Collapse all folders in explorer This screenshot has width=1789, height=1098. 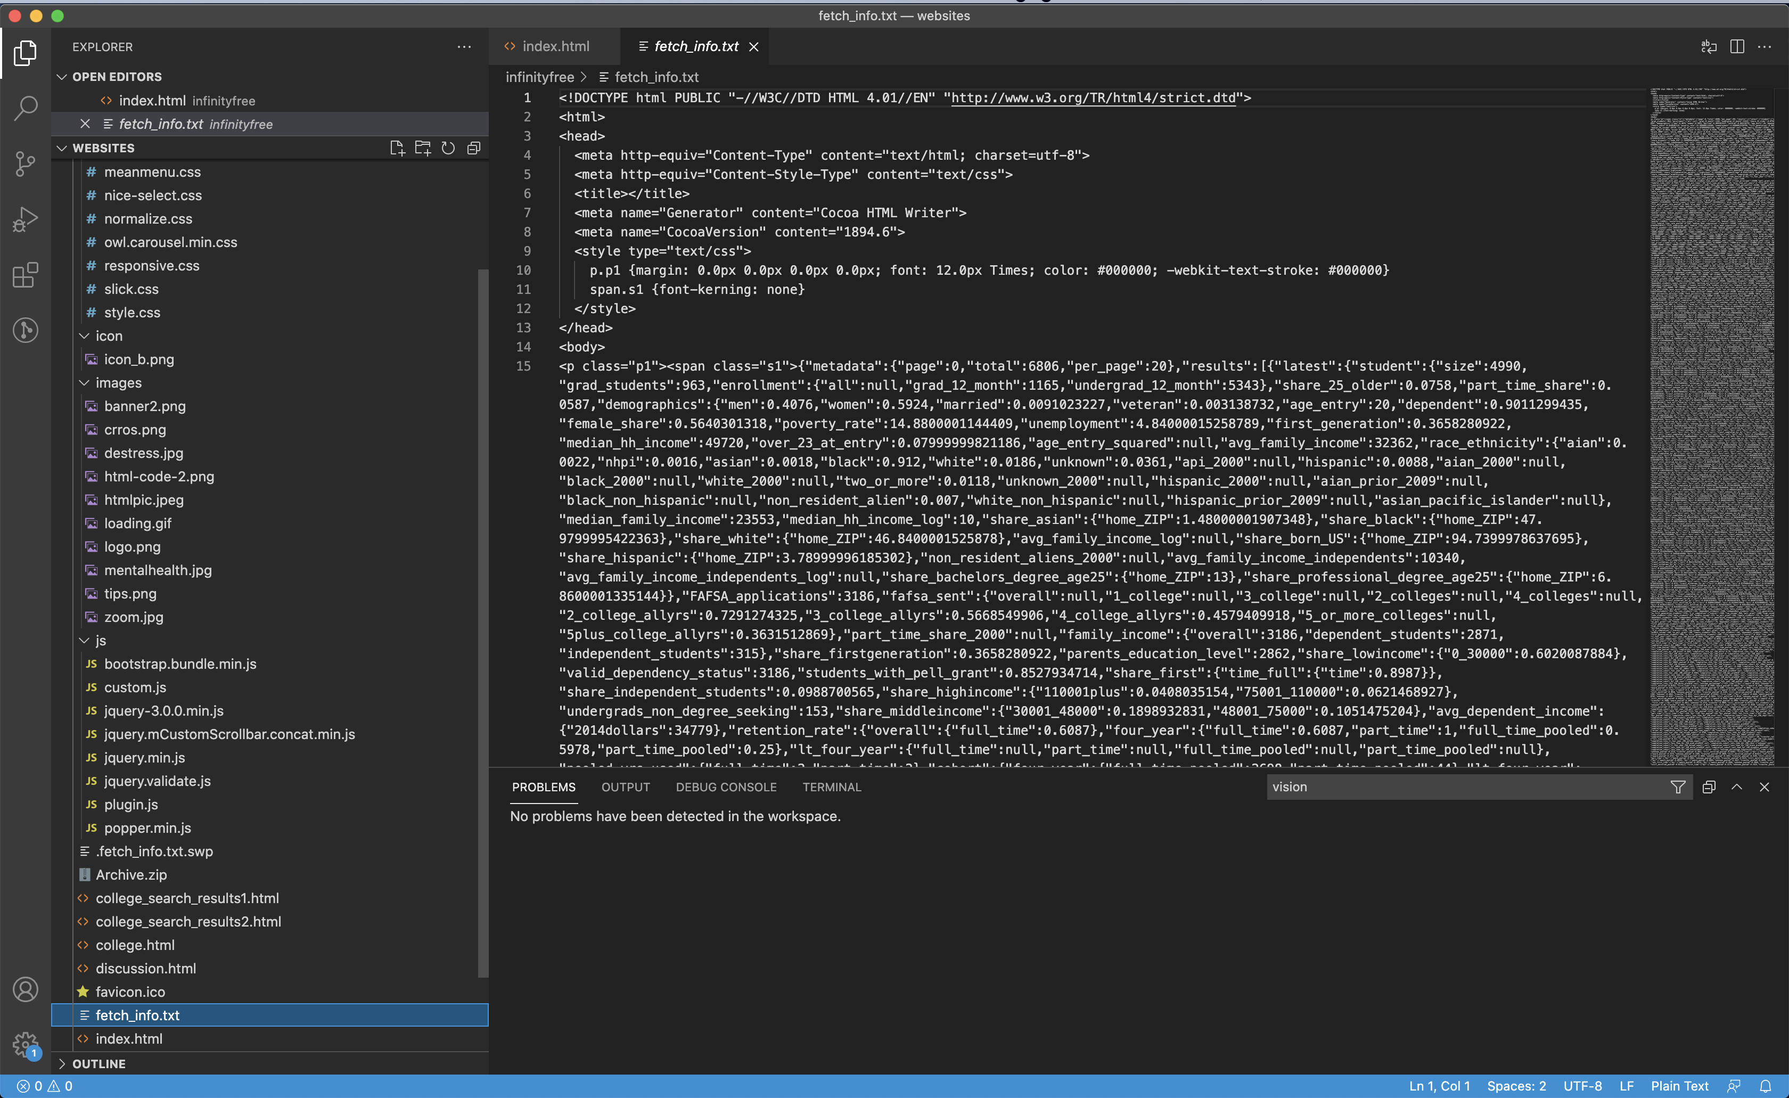tap(473, 148)
